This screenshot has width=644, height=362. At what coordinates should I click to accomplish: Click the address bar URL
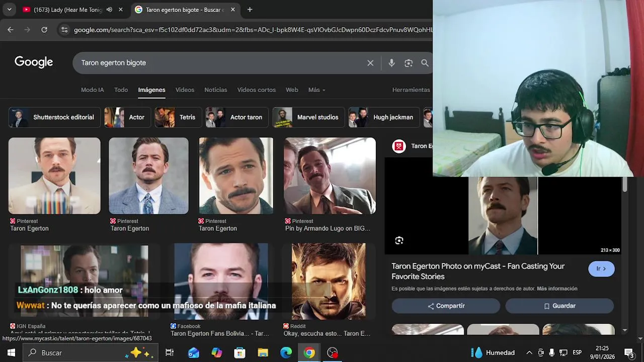(253, 30)
